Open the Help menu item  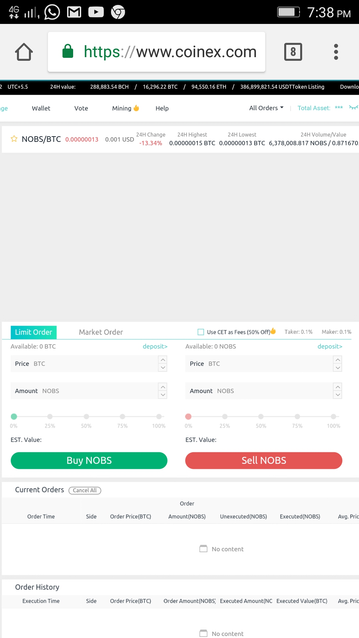[x=162, y=108]
